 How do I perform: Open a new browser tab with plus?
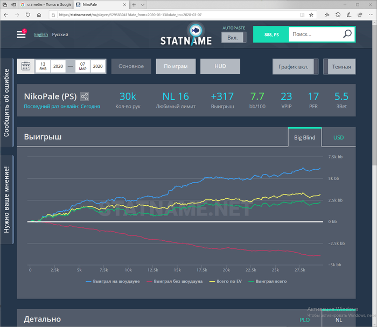[x=134, y=4]
